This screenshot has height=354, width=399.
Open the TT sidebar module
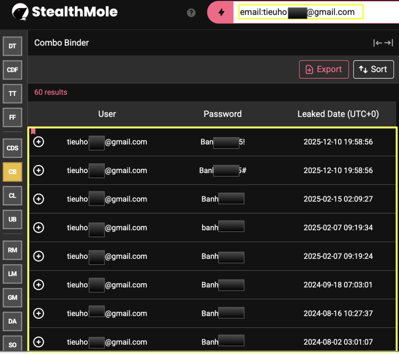click(12, 94)
